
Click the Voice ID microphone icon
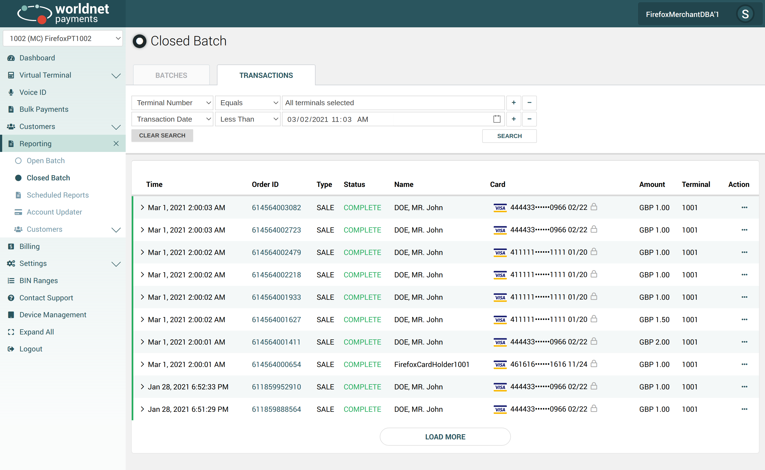11,92
